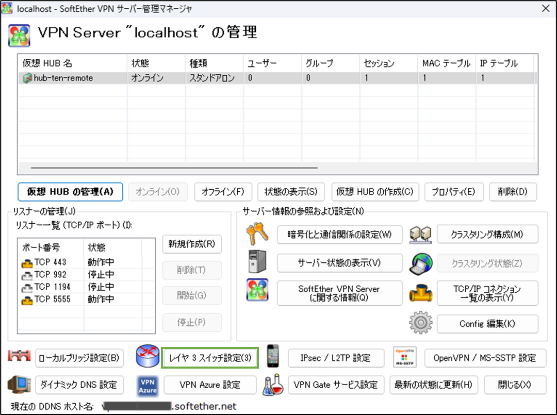Open クラスタリング構成(M)
Screen dimensions: 557x415
[487, 234]
